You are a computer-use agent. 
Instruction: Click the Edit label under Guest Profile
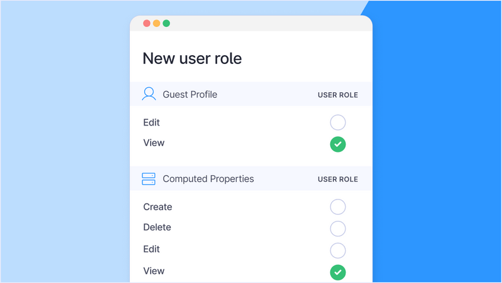click(x=151, y=122)
